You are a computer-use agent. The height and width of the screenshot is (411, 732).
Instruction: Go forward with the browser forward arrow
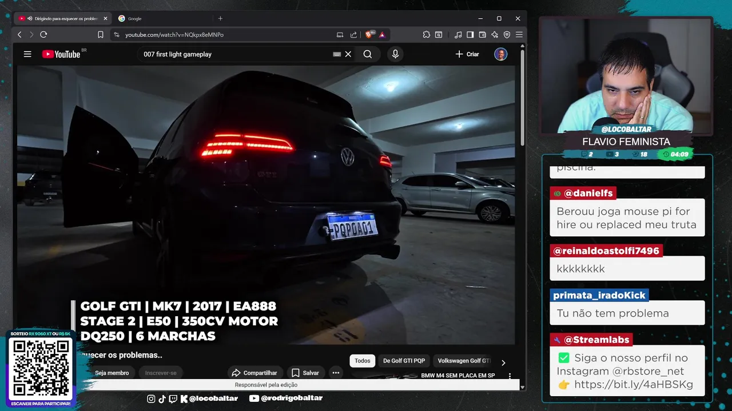31,35
